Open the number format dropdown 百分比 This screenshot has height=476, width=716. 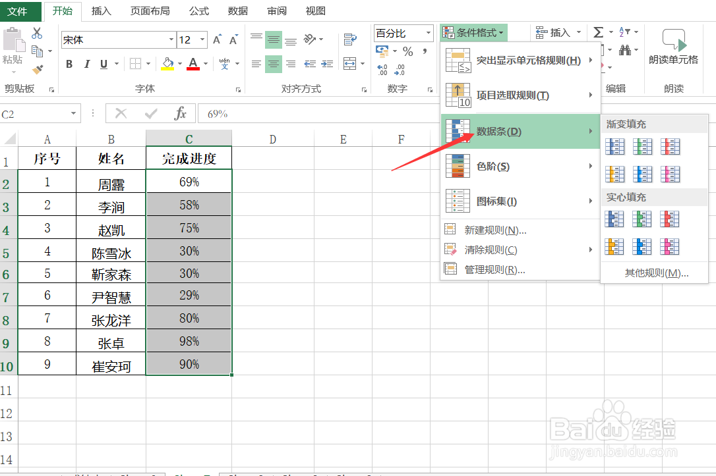click(429, 34)
